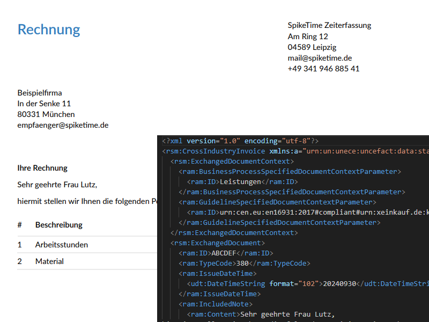This screenshot has height=322, width=429.
Task: Click the udt:DateTimeString line with 20240930
Action: [308, 284]
